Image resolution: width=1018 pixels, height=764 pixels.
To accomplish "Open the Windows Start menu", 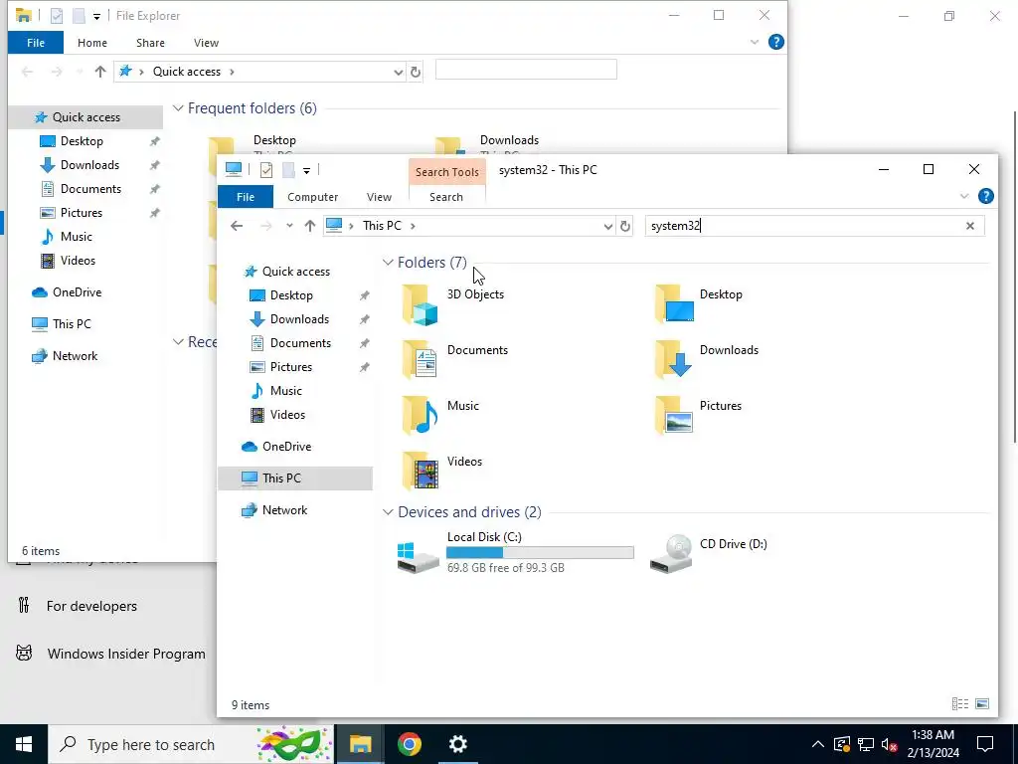I will click(x=24, y=744).
